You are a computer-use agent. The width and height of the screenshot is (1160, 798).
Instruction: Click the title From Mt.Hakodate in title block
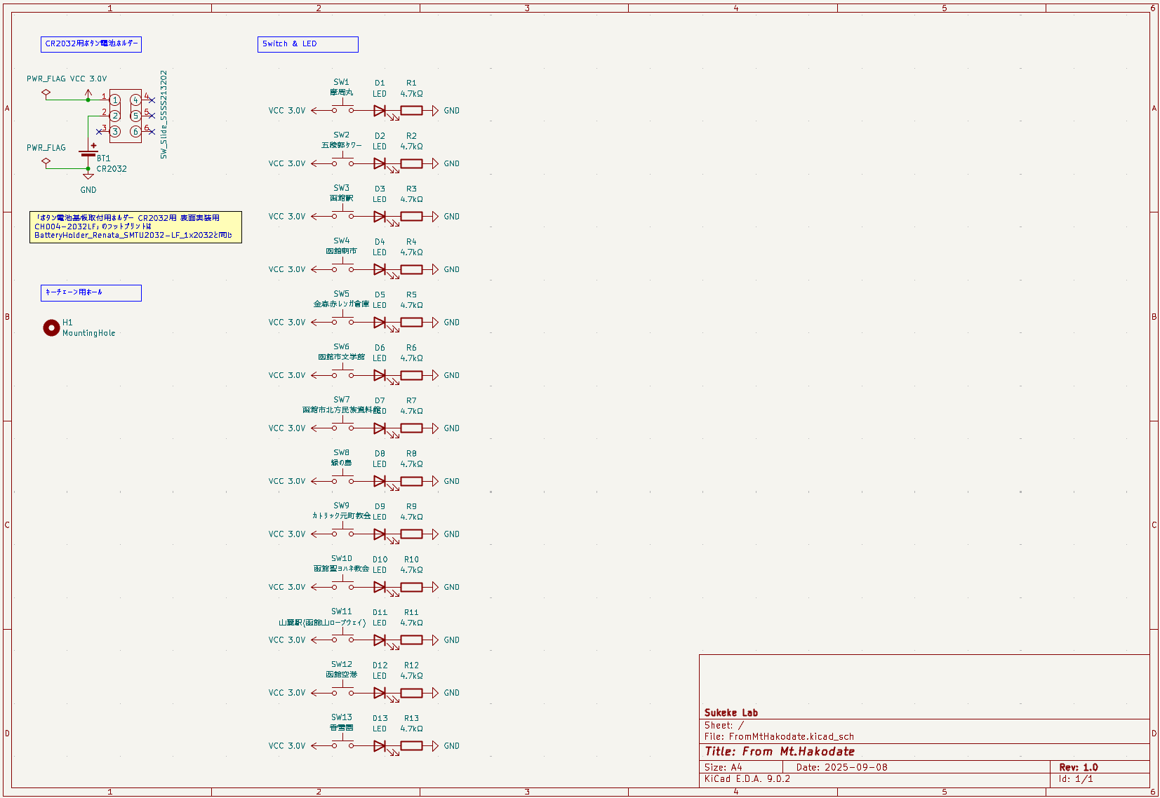click(781, 751)
